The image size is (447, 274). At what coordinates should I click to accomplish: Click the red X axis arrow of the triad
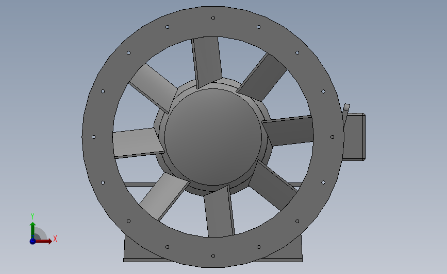pyautogui.click(x=43, y=241)
